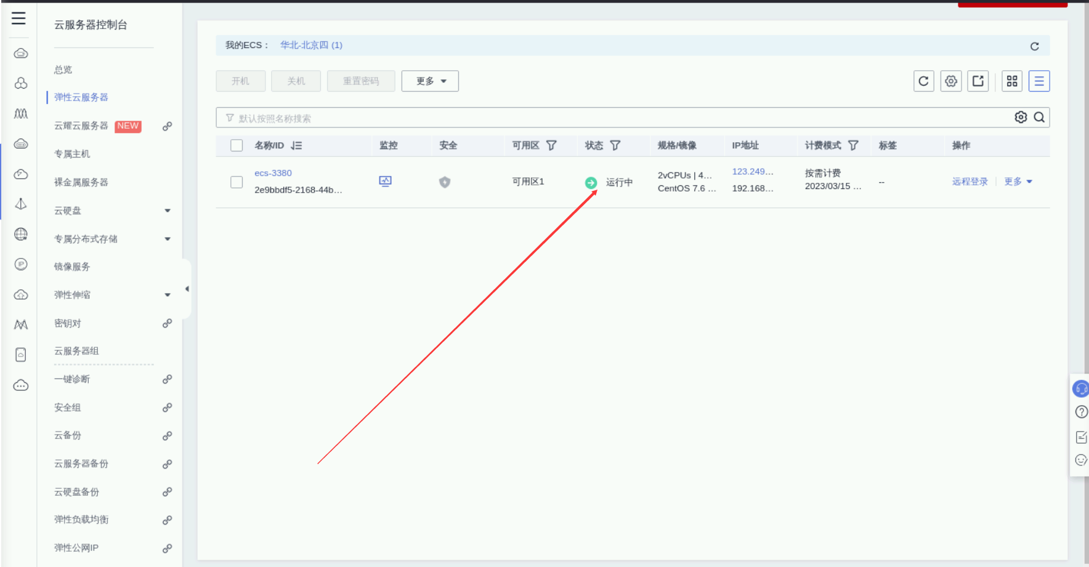
Task: Go to 总览 in sidebar
Action: (63, 70)
